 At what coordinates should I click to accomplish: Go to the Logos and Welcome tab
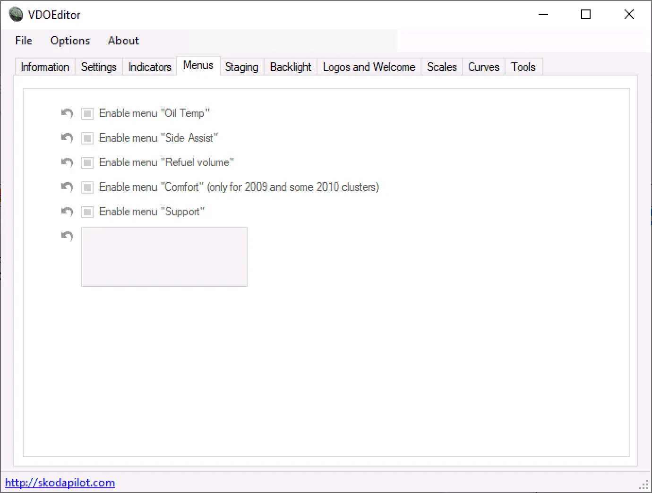[x=369, y=67]
